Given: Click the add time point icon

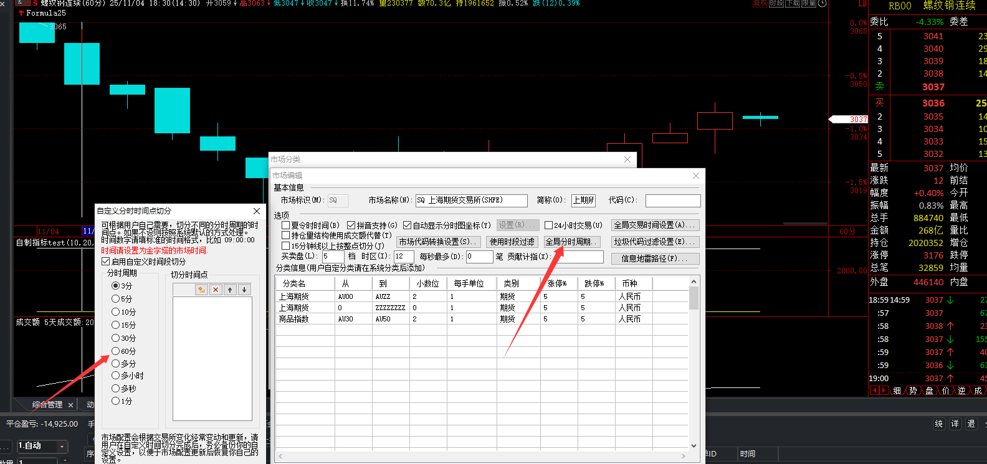Looking at the screenshot, I should (x=201, y=290).
